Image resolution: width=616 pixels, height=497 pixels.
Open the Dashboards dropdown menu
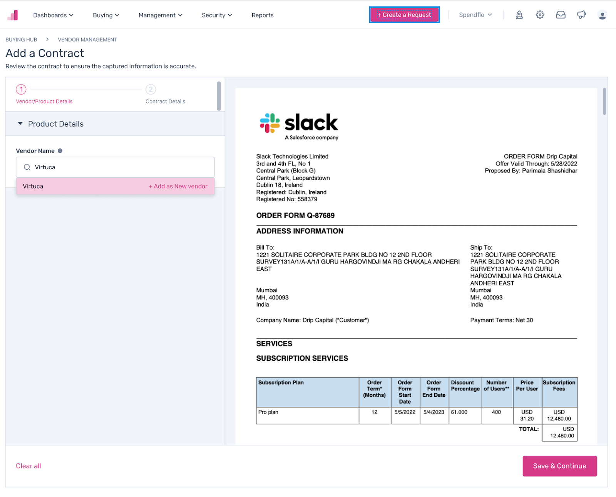(53, 15)
